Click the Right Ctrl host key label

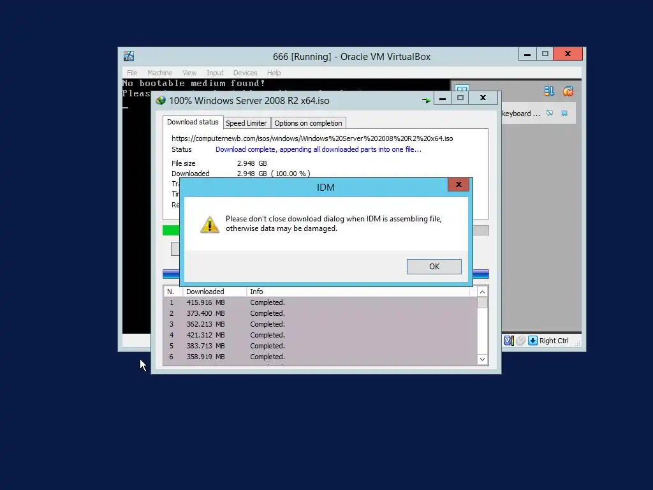tap(554, 341)
